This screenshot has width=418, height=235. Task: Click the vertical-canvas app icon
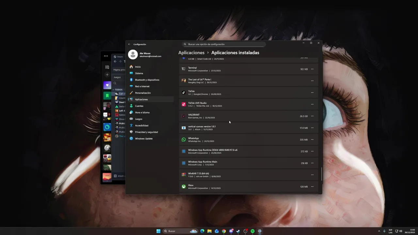click(x=184, y=128)
